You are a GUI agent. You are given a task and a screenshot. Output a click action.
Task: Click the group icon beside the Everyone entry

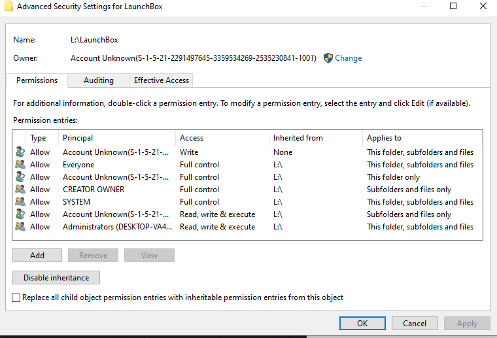click(x=20, y=164)
